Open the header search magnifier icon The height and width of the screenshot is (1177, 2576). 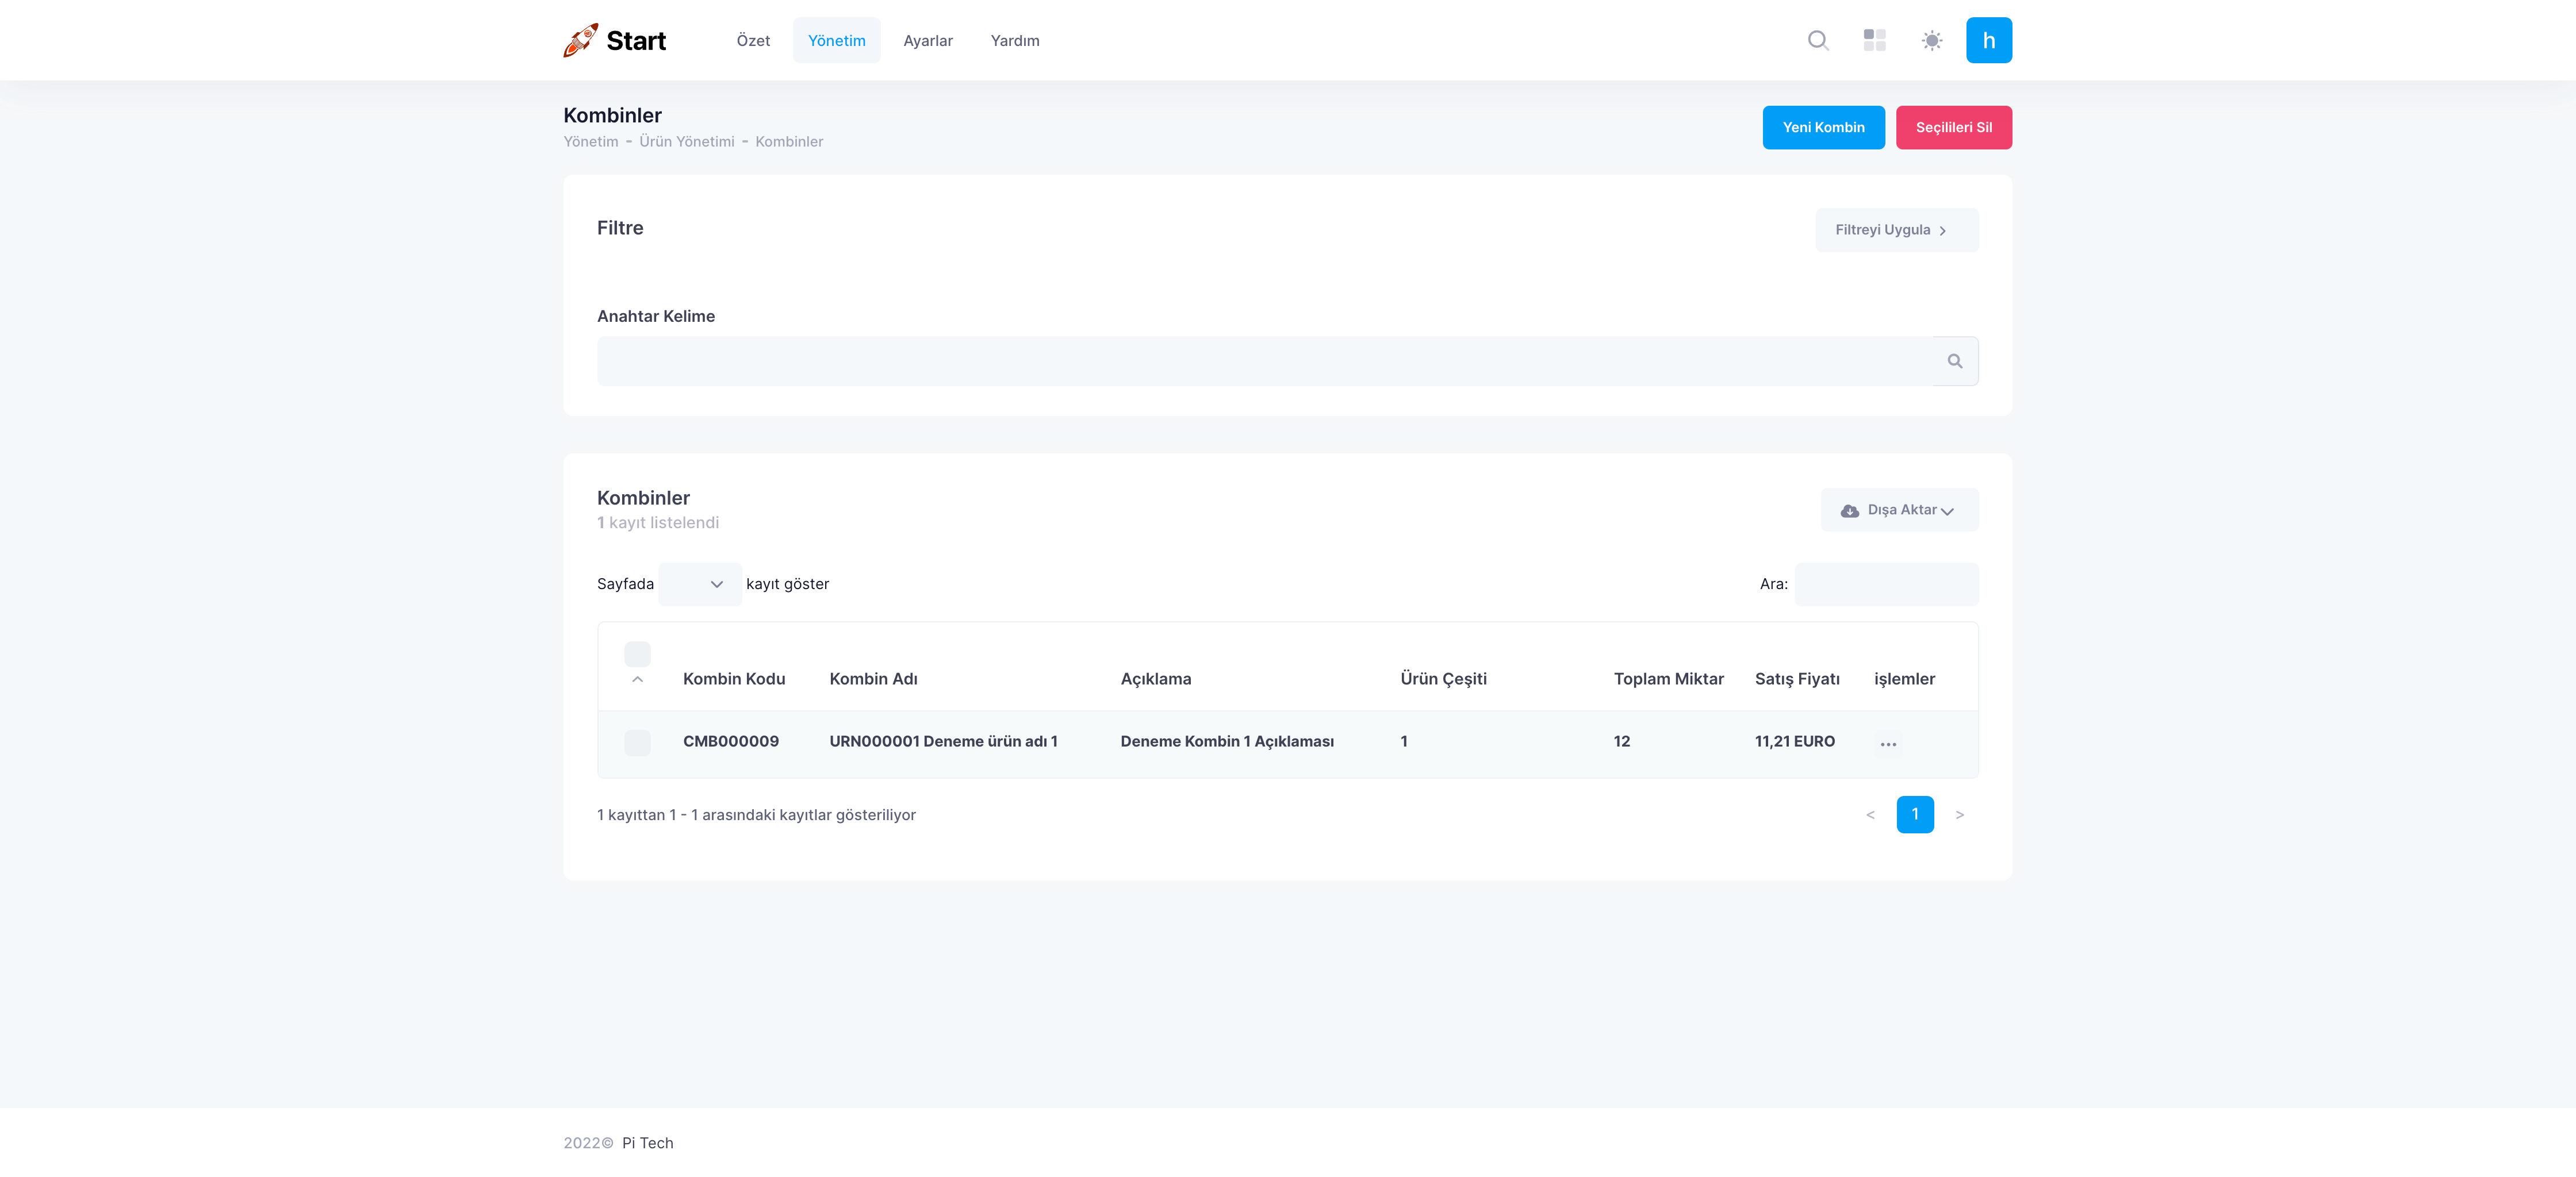(1818, 40)
